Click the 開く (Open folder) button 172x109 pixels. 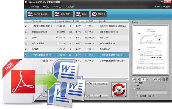[x=101, y=96]
